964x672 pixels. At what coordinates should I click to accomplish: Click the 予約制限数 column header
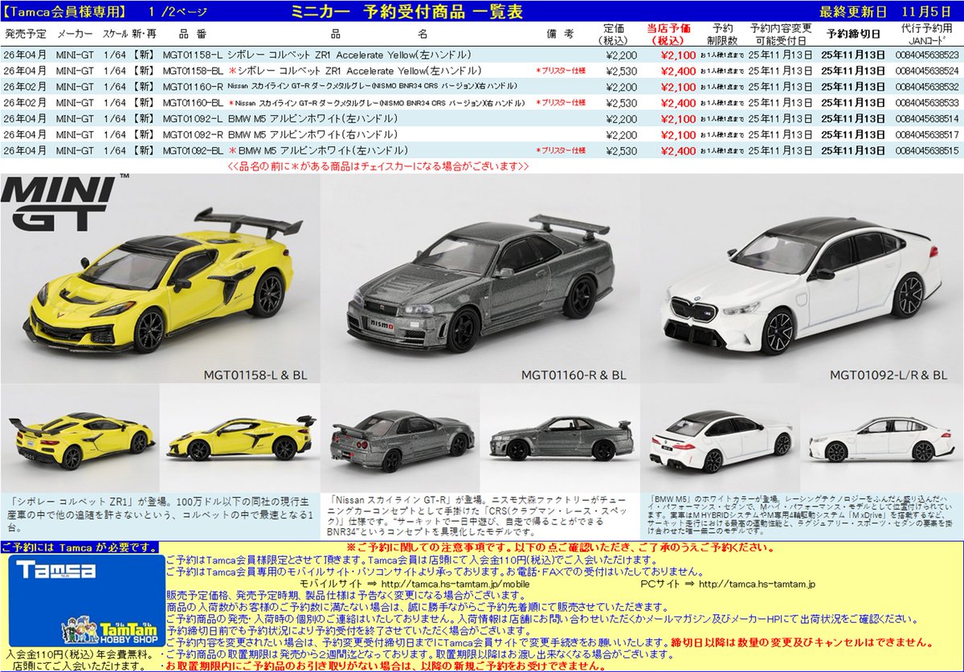(x=721, y=34)
